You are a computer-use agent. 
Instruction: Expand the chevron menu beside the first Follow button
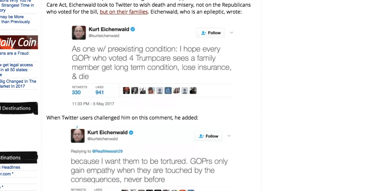[x=231, y=33]
